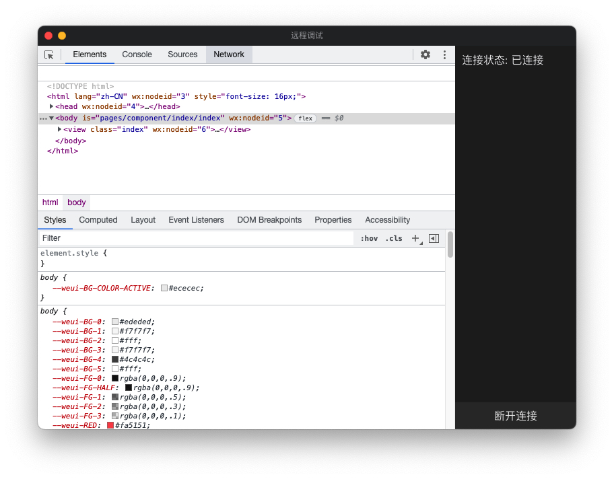Screen dimensions: 614x479
Task: Switch to the Console tab
Action: coord(137,54)
